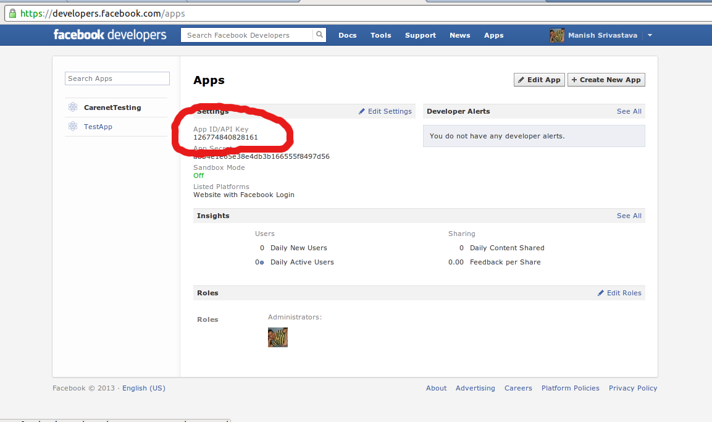Screen dimensions: 712x422
Task: Open the About footer link
Action: click(x=436, y=388)
